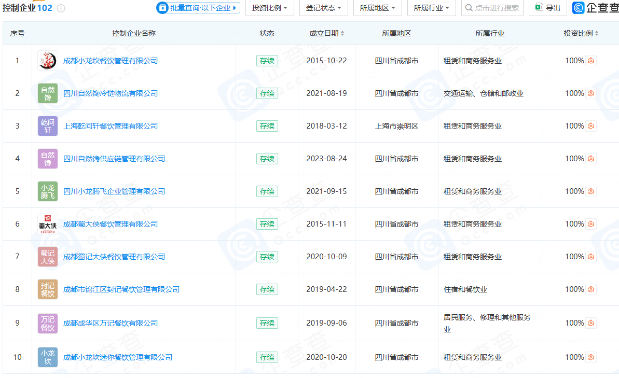Open 四川自然馋冷链物流有限公司 link
The image size is (619, 378).
click(x=111, y=93)
